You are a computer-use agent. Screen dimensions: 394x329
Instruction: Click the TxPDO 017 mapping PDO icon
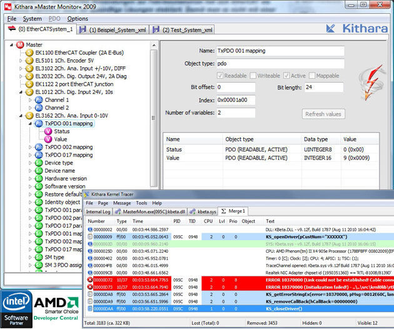coord(39,155)
